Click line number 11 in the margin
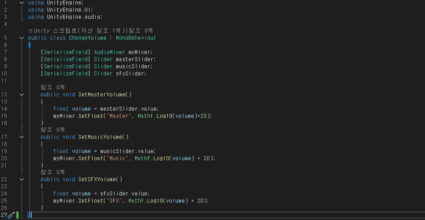 (x=4, y=80)
